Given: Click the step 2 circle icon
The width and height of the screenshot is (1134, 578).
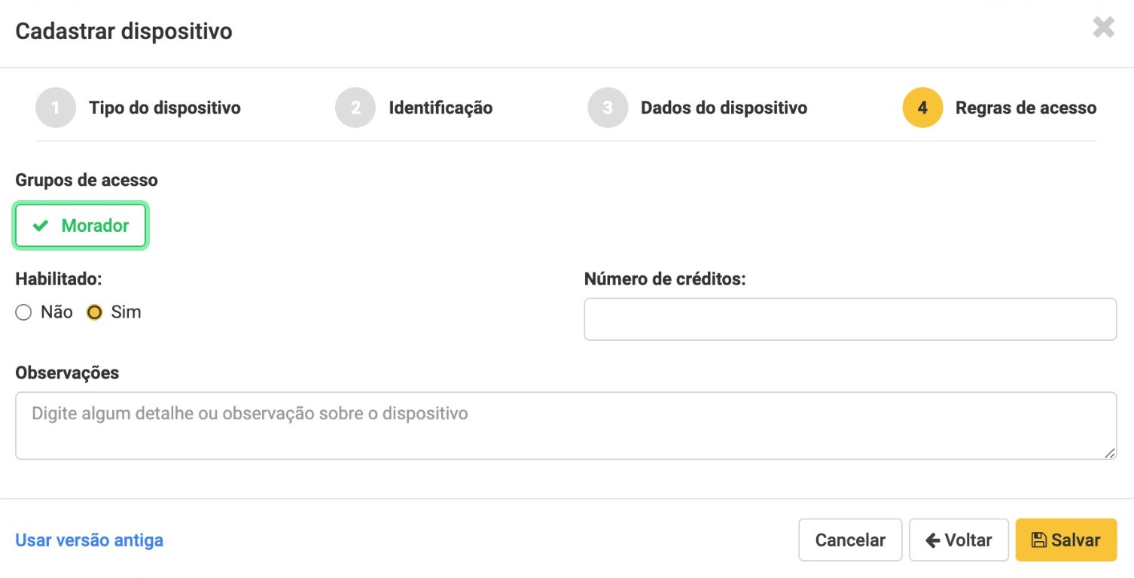Looking at the screenshot, I should [x=355, y=108].
